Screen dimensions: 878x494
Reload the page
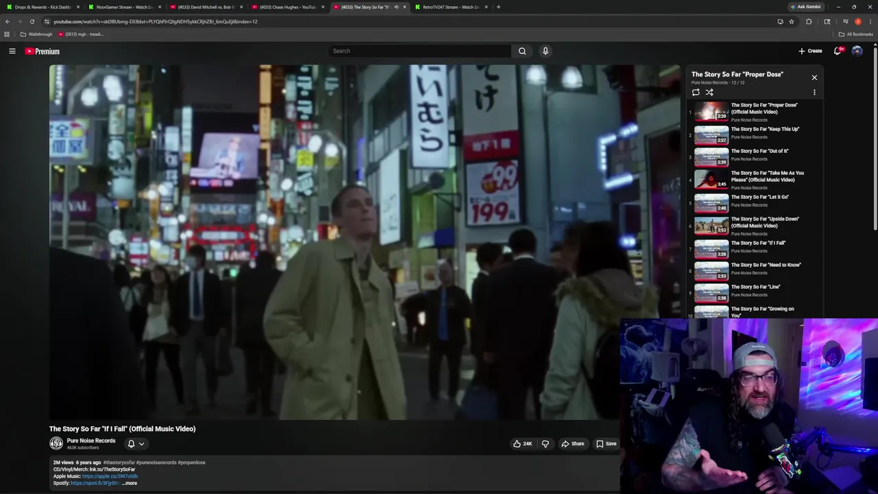point(32,21)
